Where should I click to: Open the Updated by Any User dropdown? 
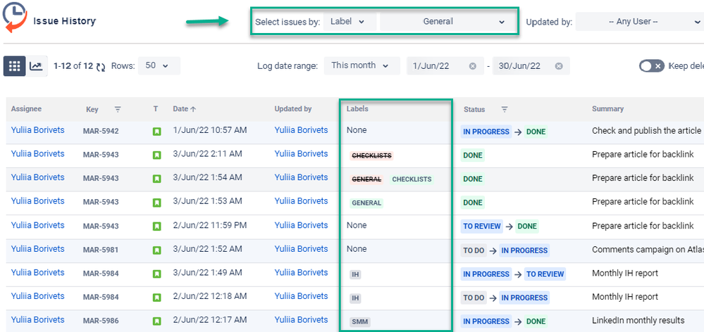click(639, 22)
